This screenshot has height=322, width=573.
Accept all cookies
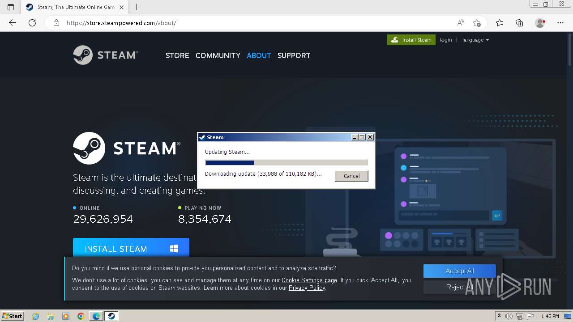[x=460, y=271]
